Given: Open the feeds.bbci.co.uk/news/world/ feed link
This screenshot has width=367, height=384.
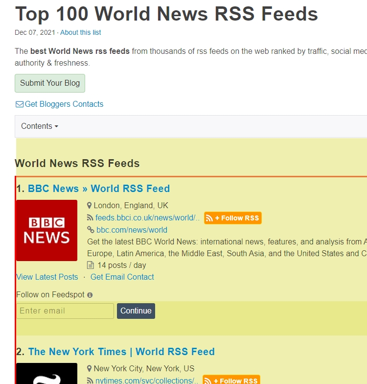Looking at the screenshot, I should (x=148, y=217).
